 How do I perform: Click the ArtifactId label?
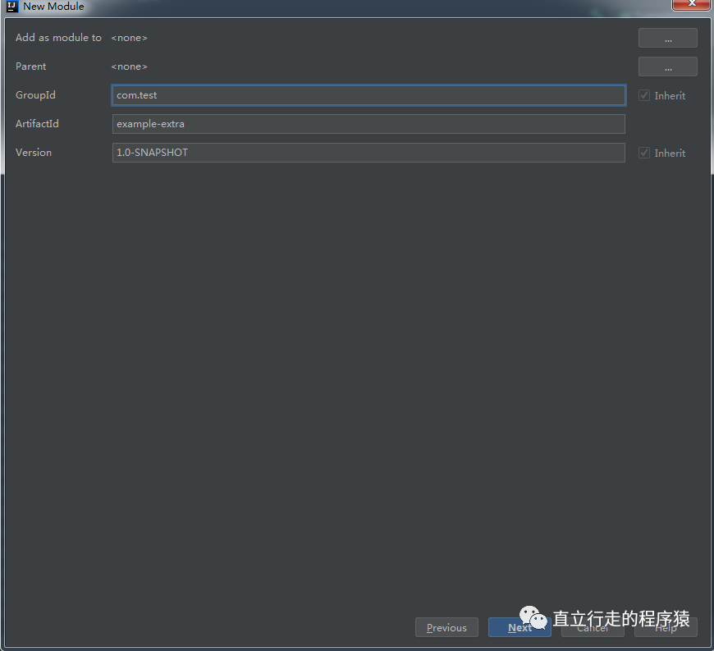pos(37,124)
